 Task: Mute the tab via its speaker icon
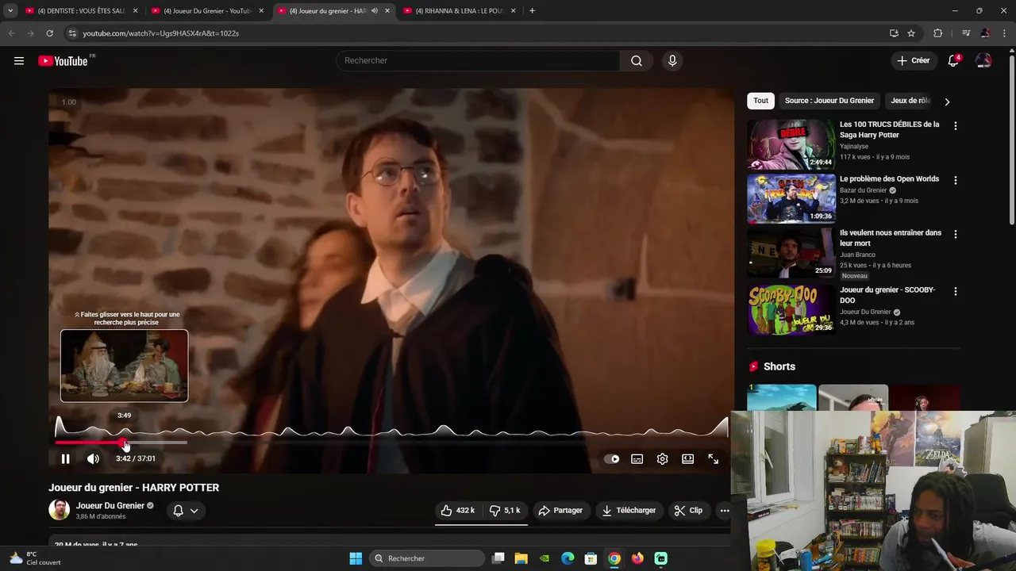click(x=375, y=11)
